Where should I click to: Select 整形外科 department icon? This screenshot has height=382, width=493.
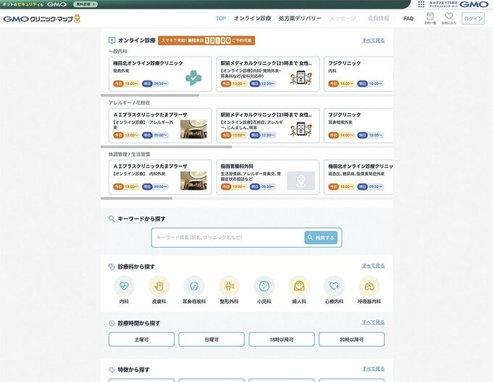pyautogui.click(x=229, y=286)
